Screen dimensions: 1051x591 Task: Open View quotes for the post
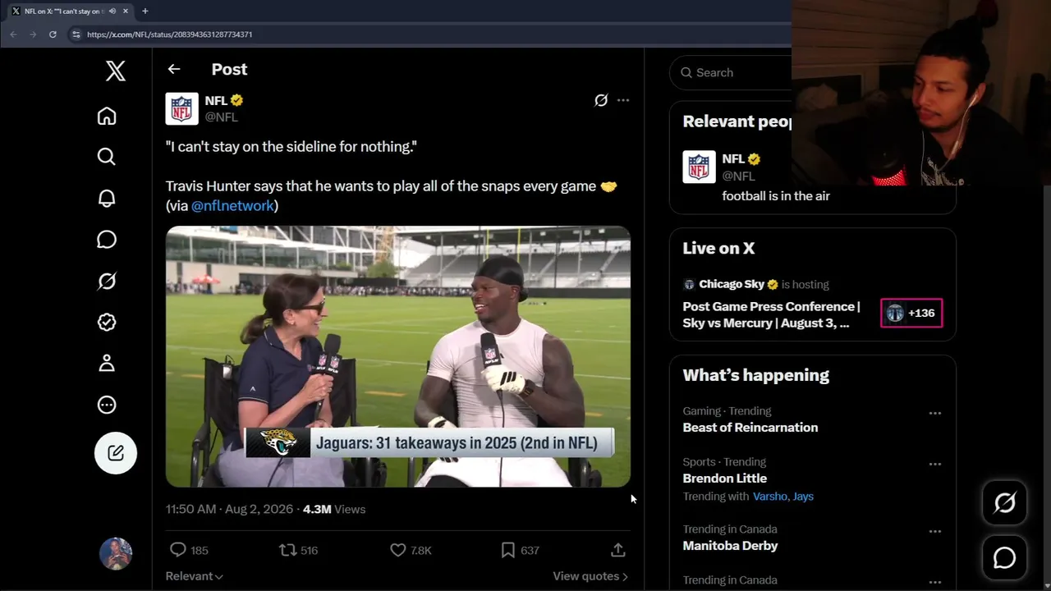[590, 576]
